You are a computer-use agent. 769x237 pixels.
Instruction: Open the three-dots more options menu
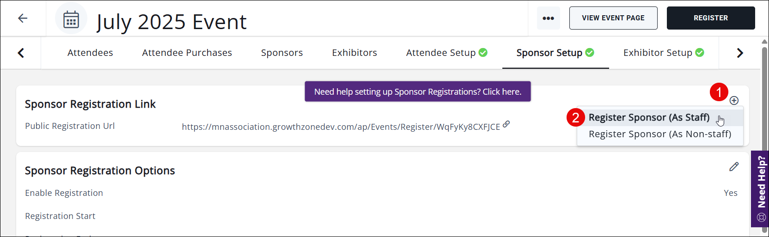548,18
